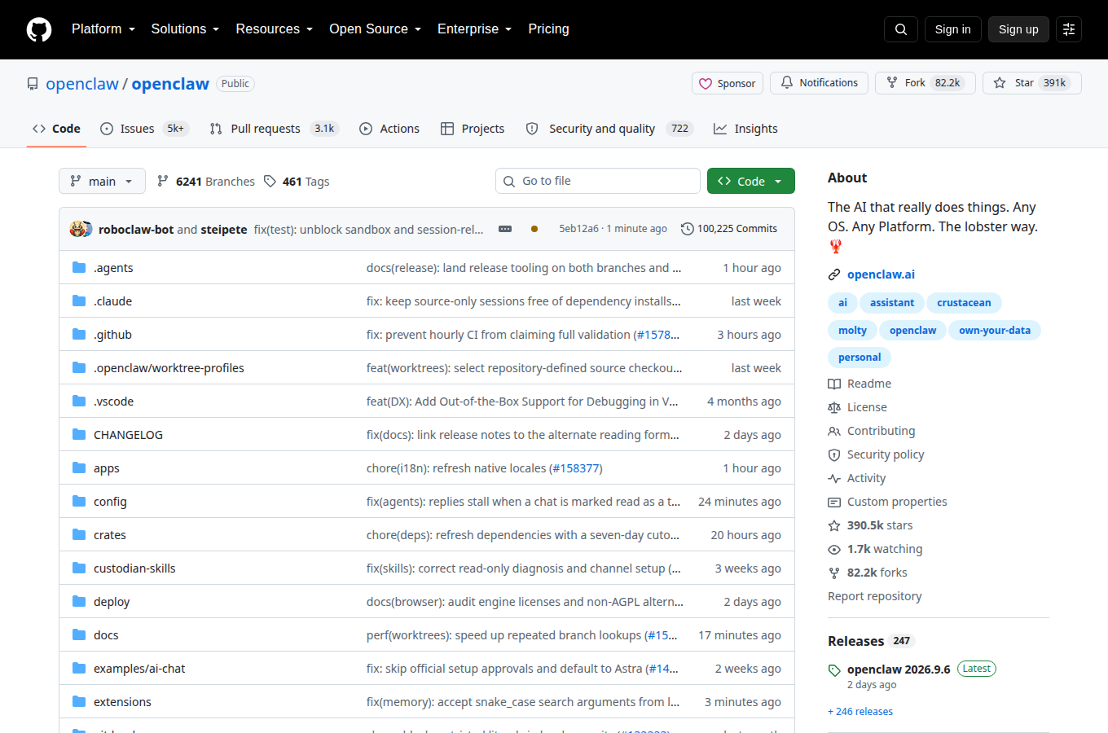Switch to the Pull requests tab

[274, 129]
